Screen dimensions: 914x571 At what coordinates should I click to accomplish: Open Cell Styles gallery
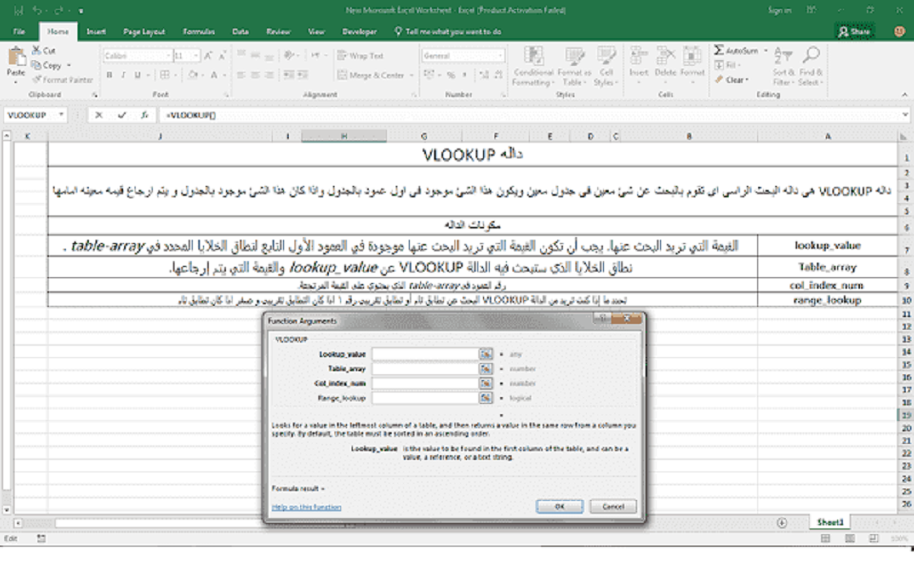(606, 67)
